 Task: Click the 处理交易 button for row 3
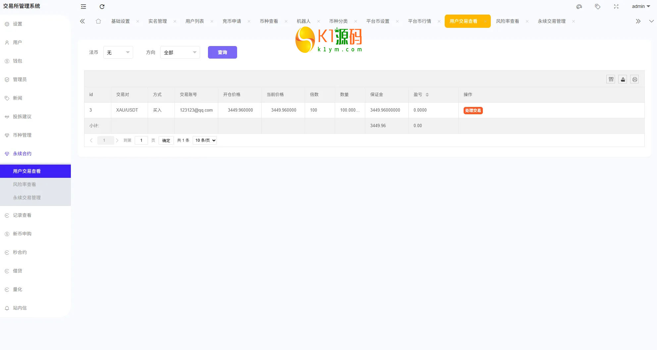[x=473, y=111]
